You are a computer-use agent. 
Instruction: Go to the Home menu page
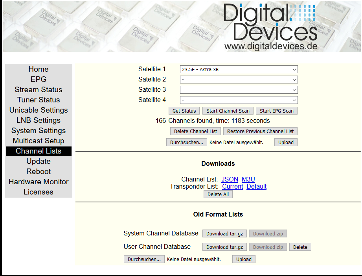click(x=39, y=69)
